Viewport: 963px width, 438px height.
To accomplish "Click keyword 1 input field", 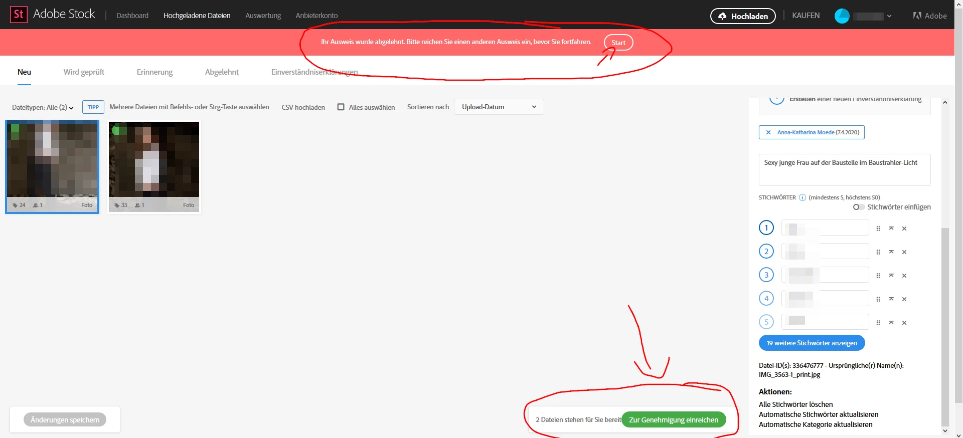I will 825,228.
